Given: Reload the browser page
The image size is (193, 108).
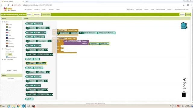Looking at the screenshot, I should 8,5.
